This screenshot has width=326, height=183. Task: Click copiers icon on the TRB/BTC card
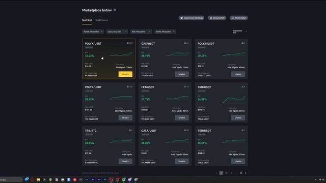130,130
